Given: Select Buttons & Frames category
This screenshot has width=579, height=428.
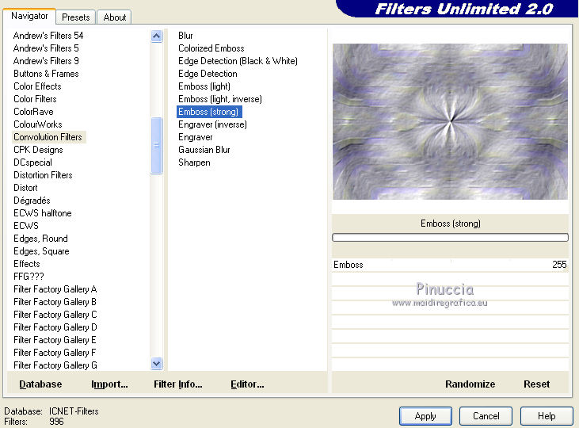Looking at the screenshot, I should [46, 74].
